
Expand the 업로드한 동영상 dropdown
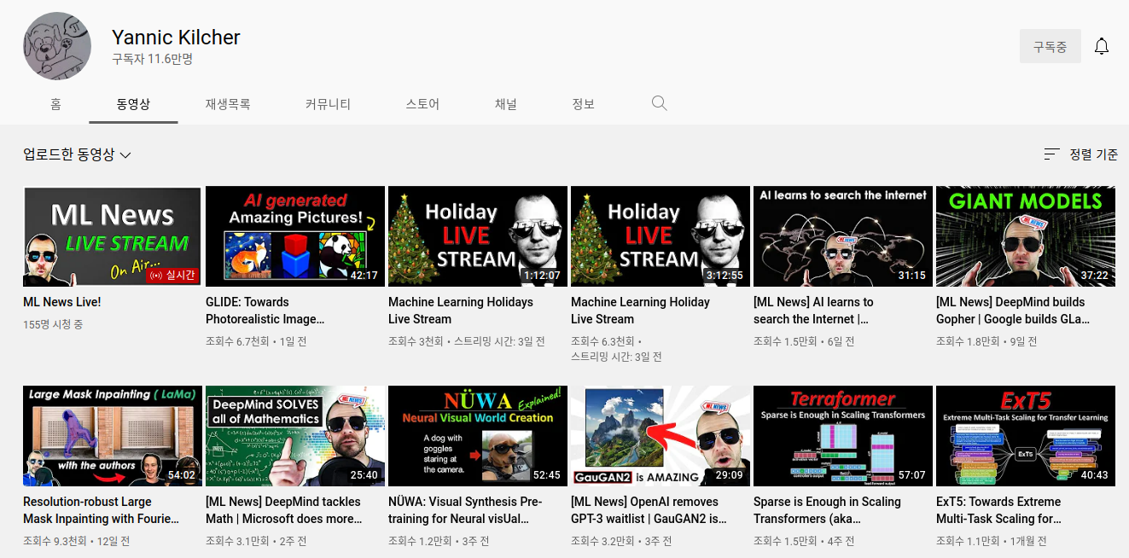point(77,154)
